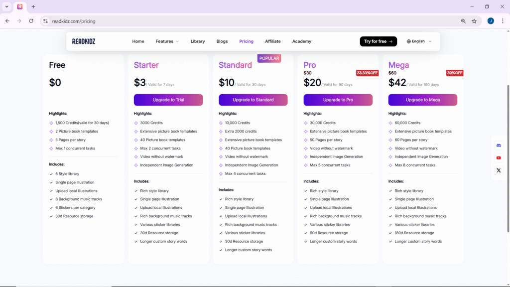Click the Mega plan title
This screenshot has height=287, width=510.
click(398, 65)
